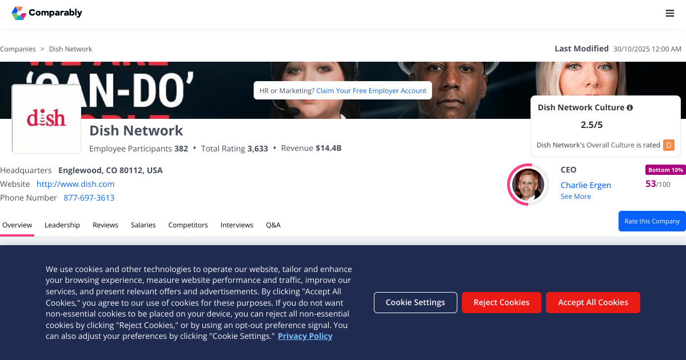Select the Salaries tab
The height and width of the screenshot is (360, 686).
point(143,225)
